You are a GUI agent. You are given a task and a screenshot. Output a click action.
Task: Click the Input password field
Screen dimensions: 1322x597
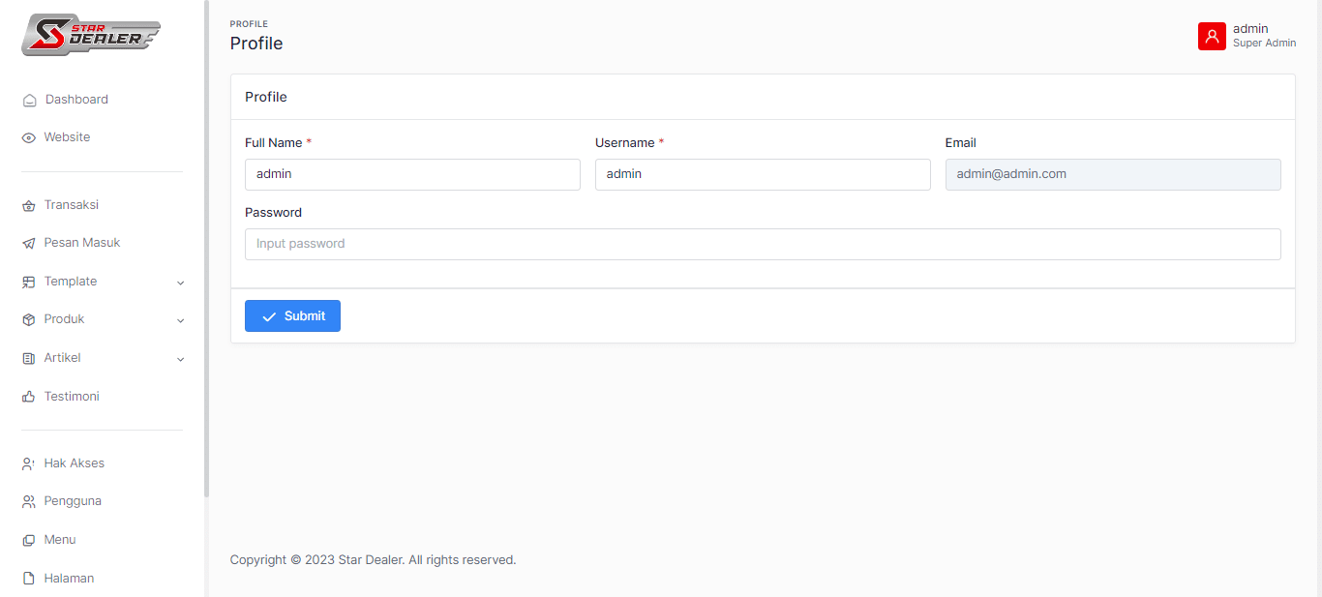click(x=763, y=244)
